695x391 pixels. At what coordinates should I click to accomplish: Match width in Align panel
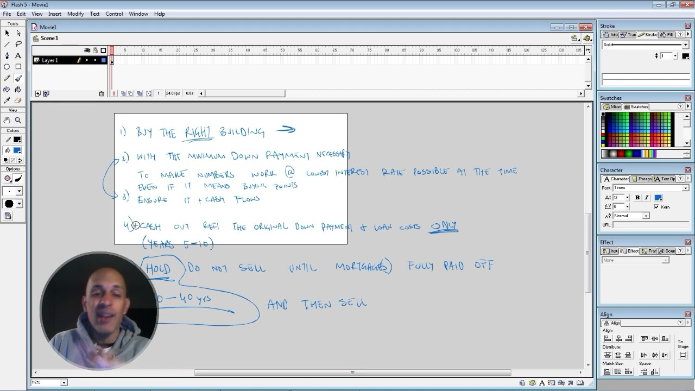click(x=608, y=372)
